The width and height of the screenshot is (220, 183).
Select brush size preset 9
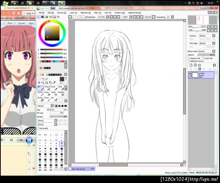[x=62, y=144]
